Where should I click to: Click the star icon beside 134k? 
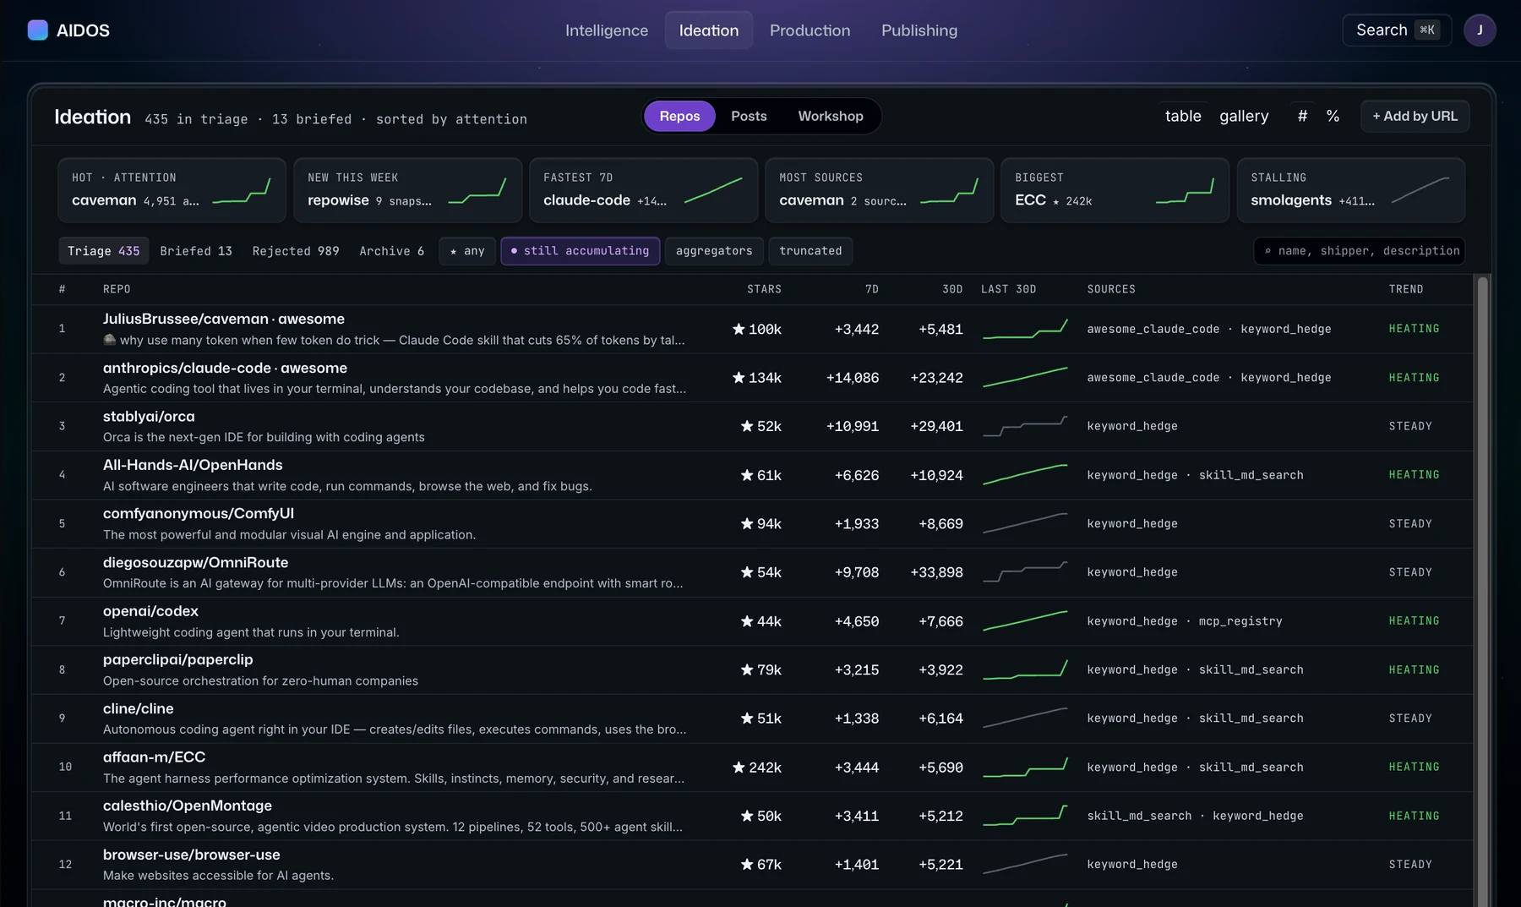tap(739, 378)
